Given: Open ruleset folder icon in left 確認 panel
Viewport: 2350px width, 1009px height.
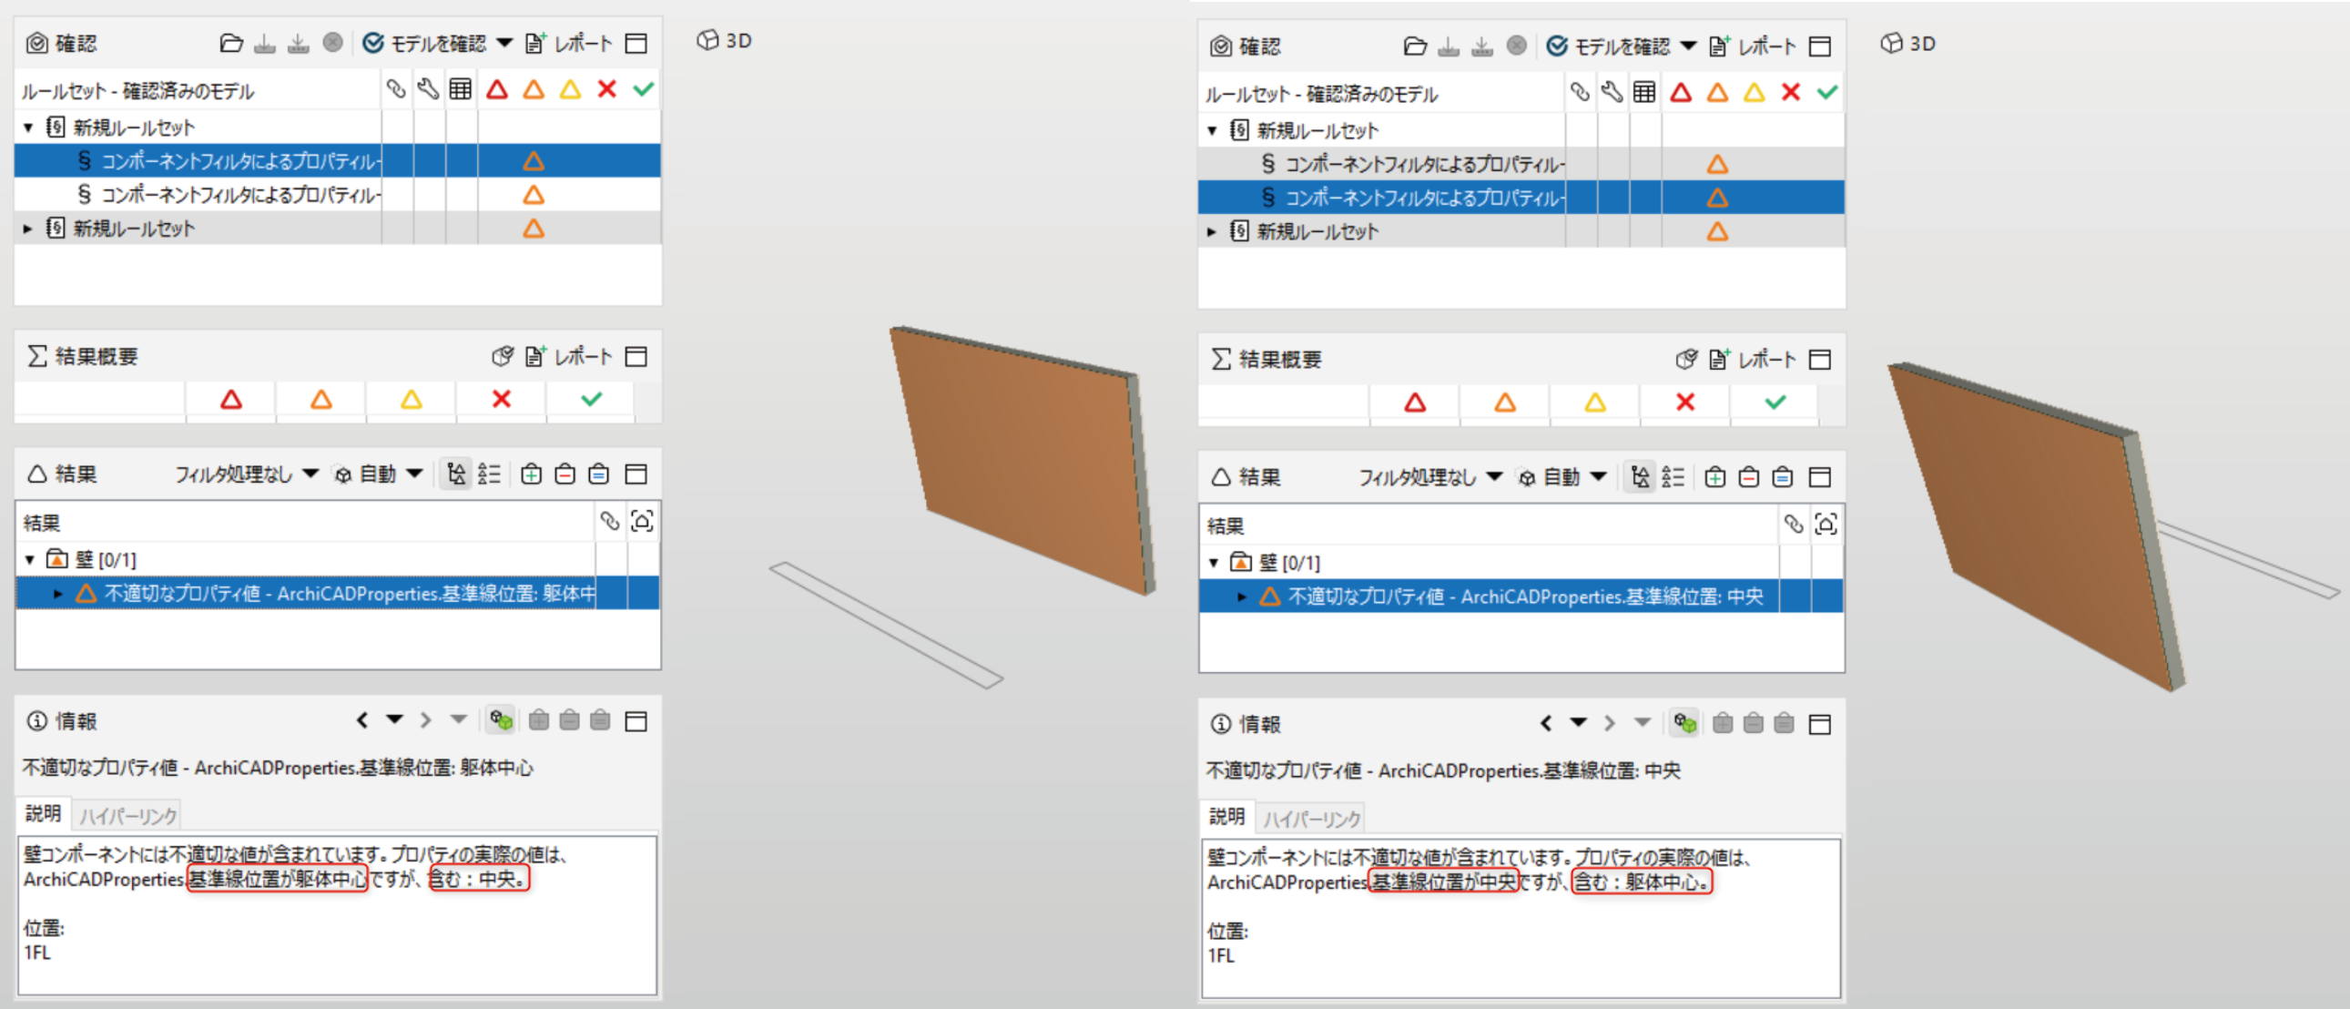Looking at the screenshot, I should pyautogui.click(x=230, y=43).
